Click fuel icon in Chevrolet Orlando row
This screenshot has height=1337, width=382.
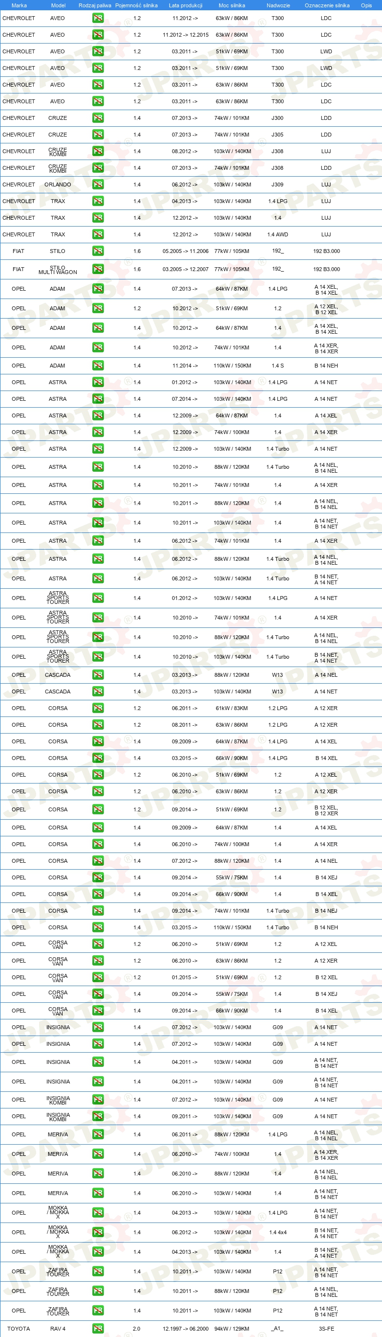coord(98,184)
